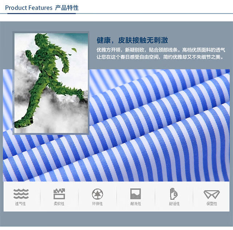
Task: Click the circular eco-friendly recycle icon
Action: point(97,194)
